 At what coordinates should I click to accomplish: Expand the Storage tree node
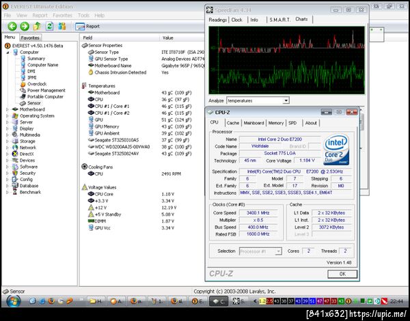pos(8,141)
